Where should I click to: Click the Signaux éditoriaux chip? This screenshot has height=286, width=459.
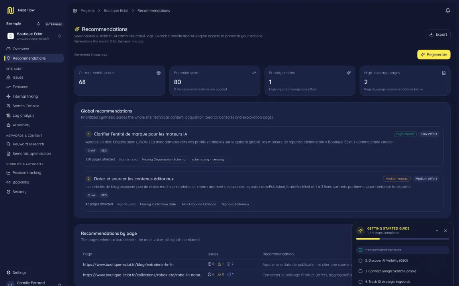[x=235, y=204]
